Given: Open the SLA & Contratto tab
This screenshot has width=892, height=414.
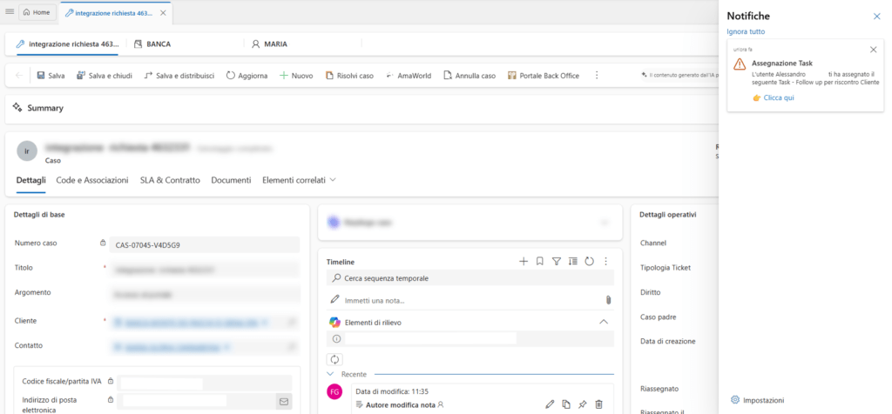Looking at the screenshot, I should (170, 180).
